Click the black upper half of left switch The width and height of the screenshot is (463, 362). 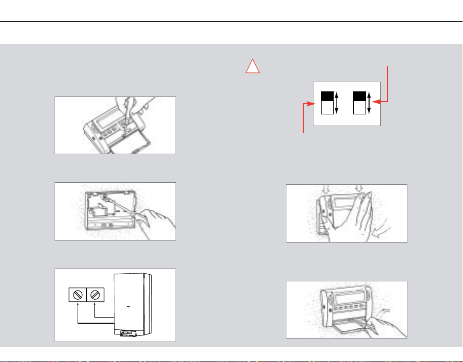pos(327,96)
